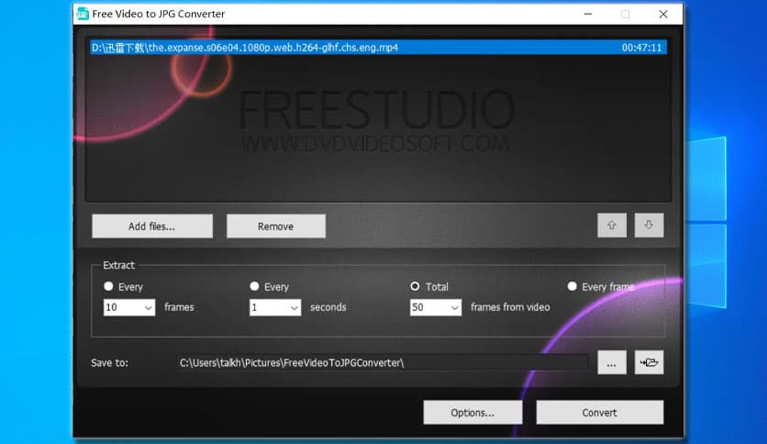Select the Every ... frames radio option

tap(108, 286)
